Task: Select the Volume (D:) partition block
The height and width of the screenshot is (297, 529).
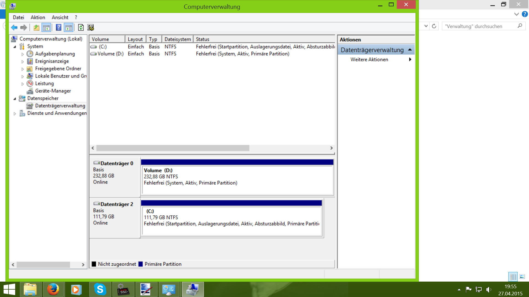Action: [237, 180]
